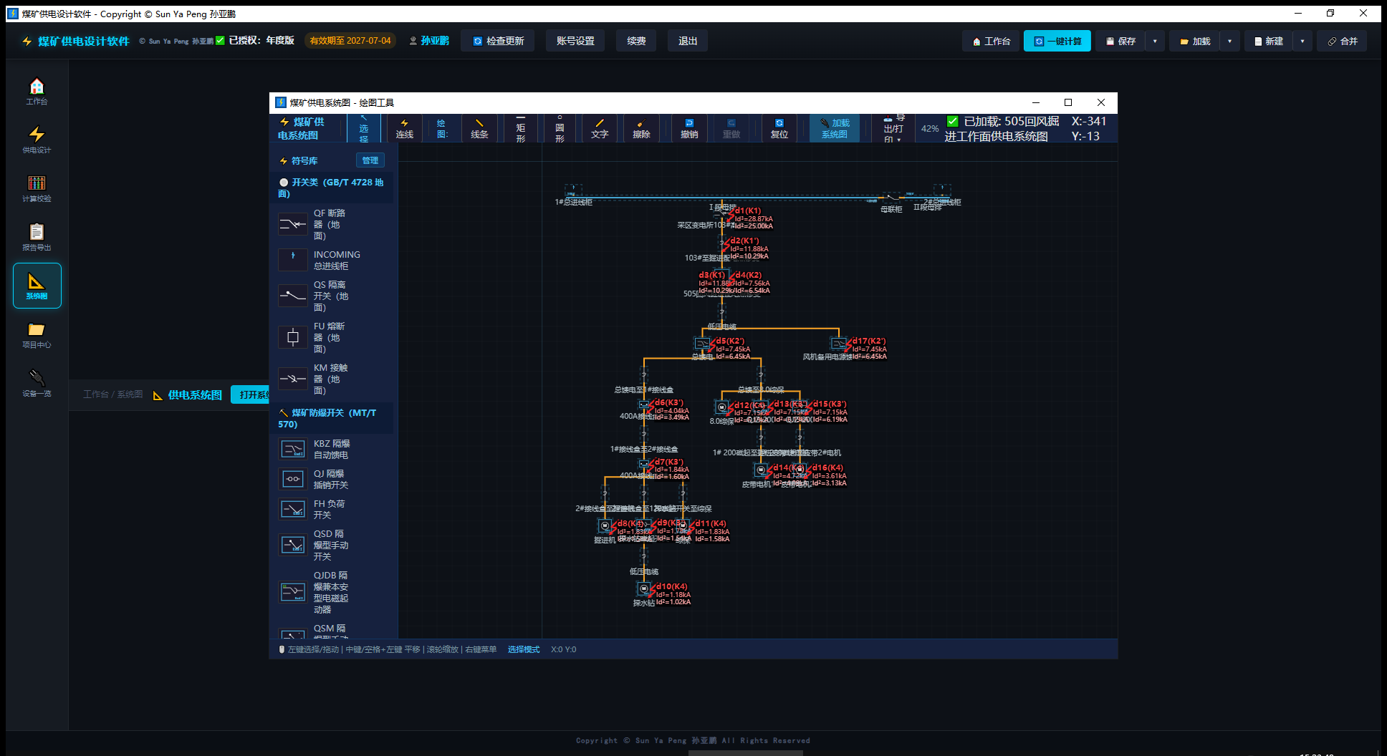Select the 连线 wiring tool
The image size is (1387, 756).
point(405,129)
